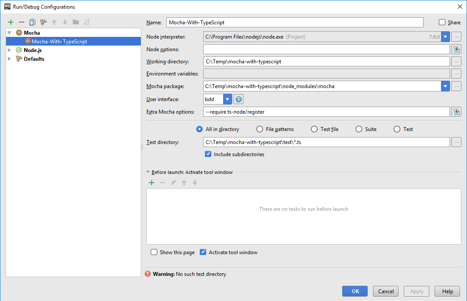Check the Show this page option
Image resolution: width=467 pixels, height=301 pixels.
click(x=154, y=252)
